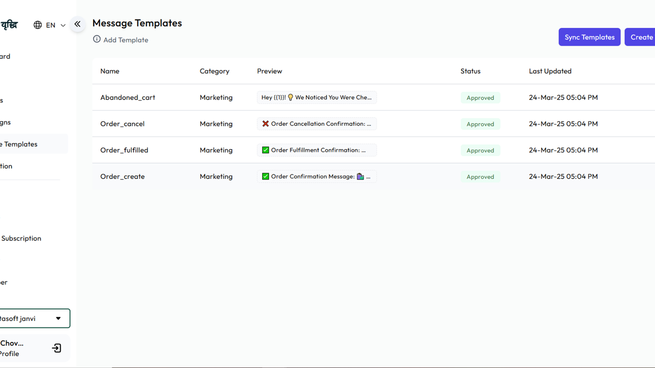This screenshot has width=655, height=368.
Task: Open Templates in the sidebar menu
Action: click(x=20, y=144)
